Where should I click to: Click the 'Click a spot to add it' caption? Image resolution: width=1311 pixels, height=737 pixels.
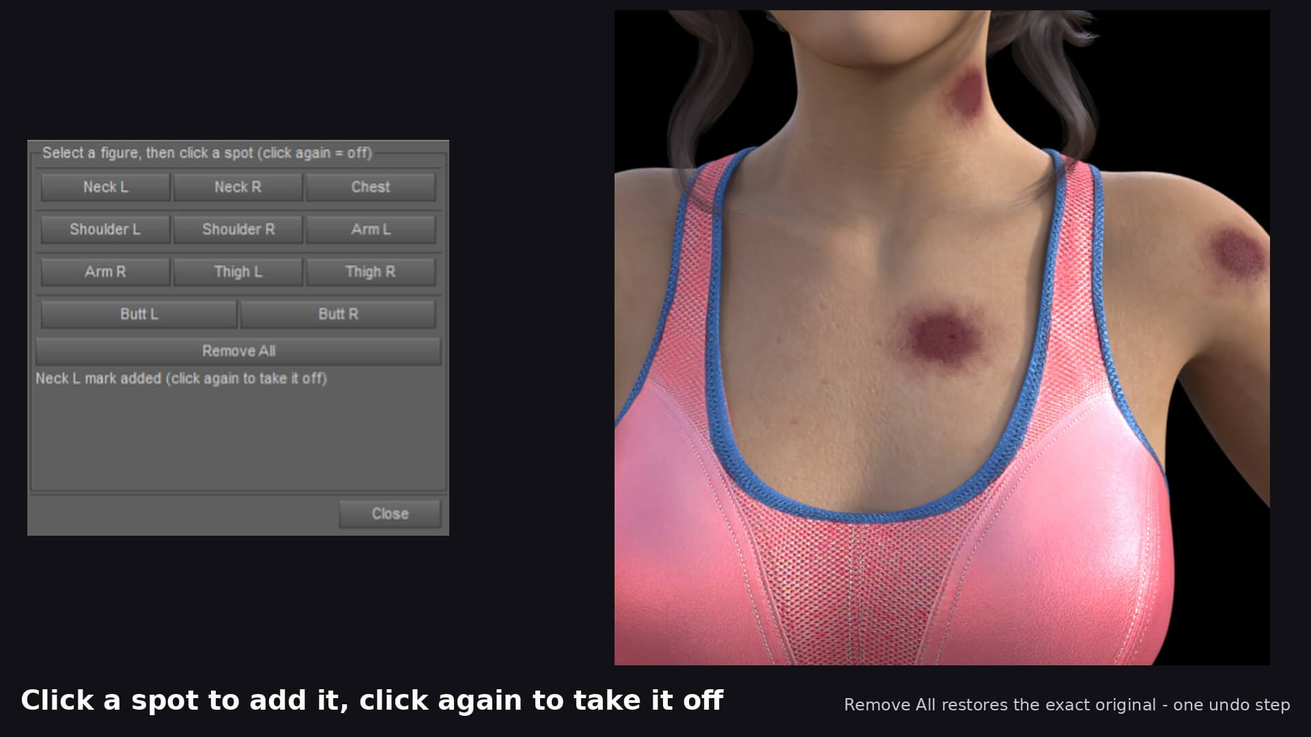[x=371, y=701]
